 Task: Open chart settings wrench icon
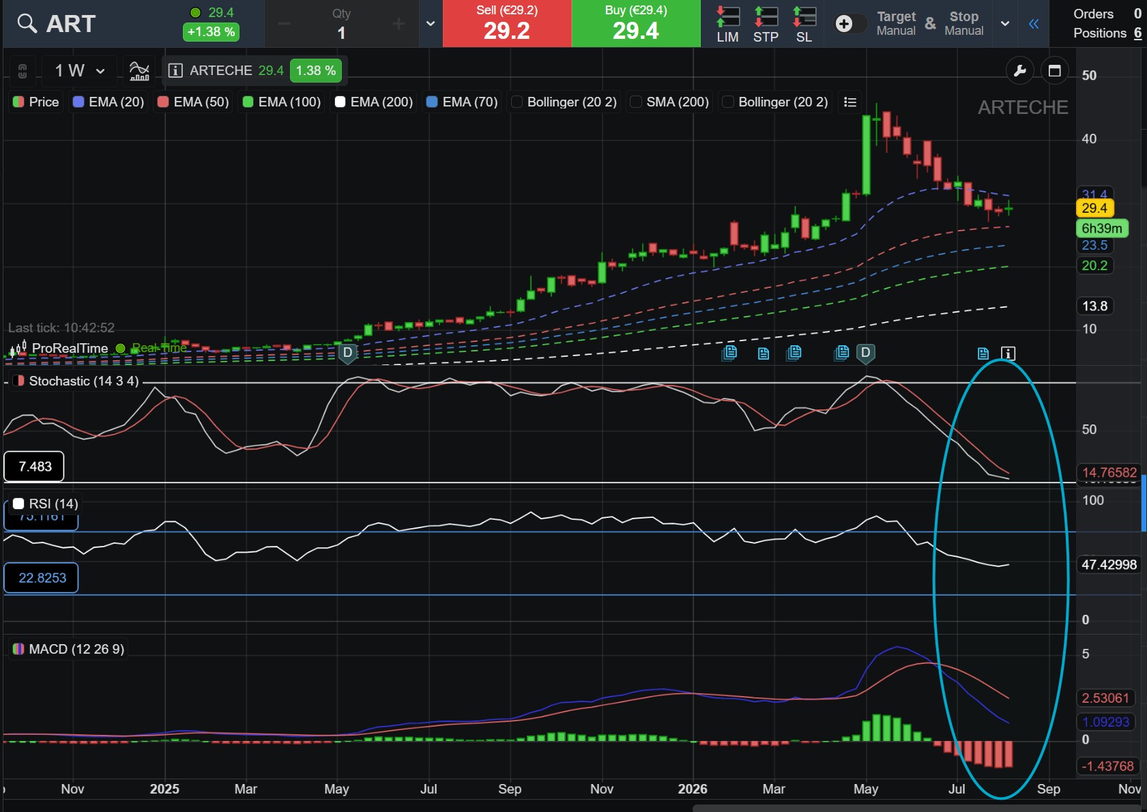[1019, 70]
